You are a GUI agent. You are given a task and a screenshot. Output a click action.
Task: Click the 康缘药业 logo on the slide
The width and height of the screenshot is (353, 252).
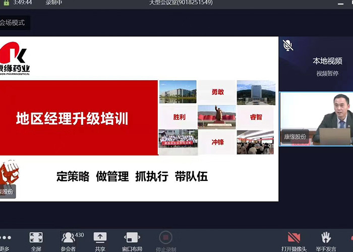14,58
